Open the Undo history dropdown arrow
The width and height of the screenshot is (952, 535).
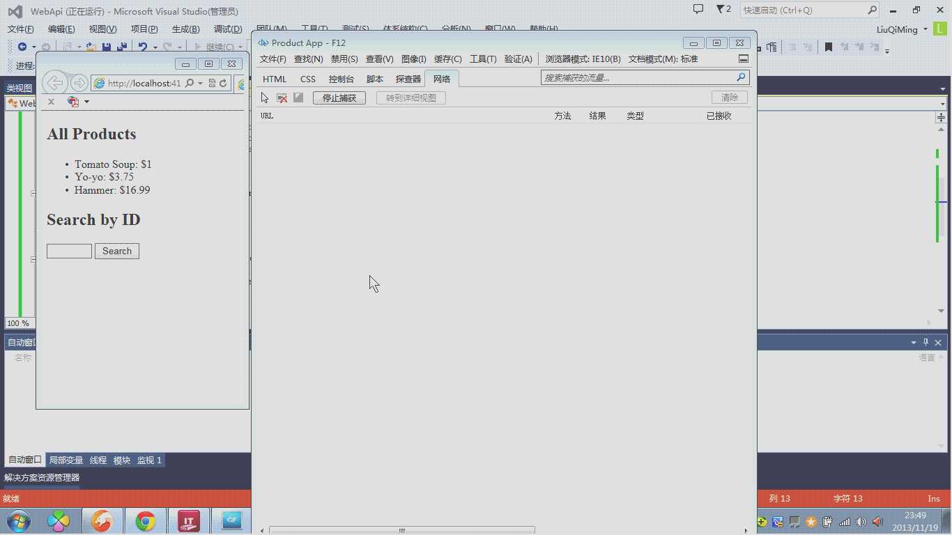pos(155,47)
